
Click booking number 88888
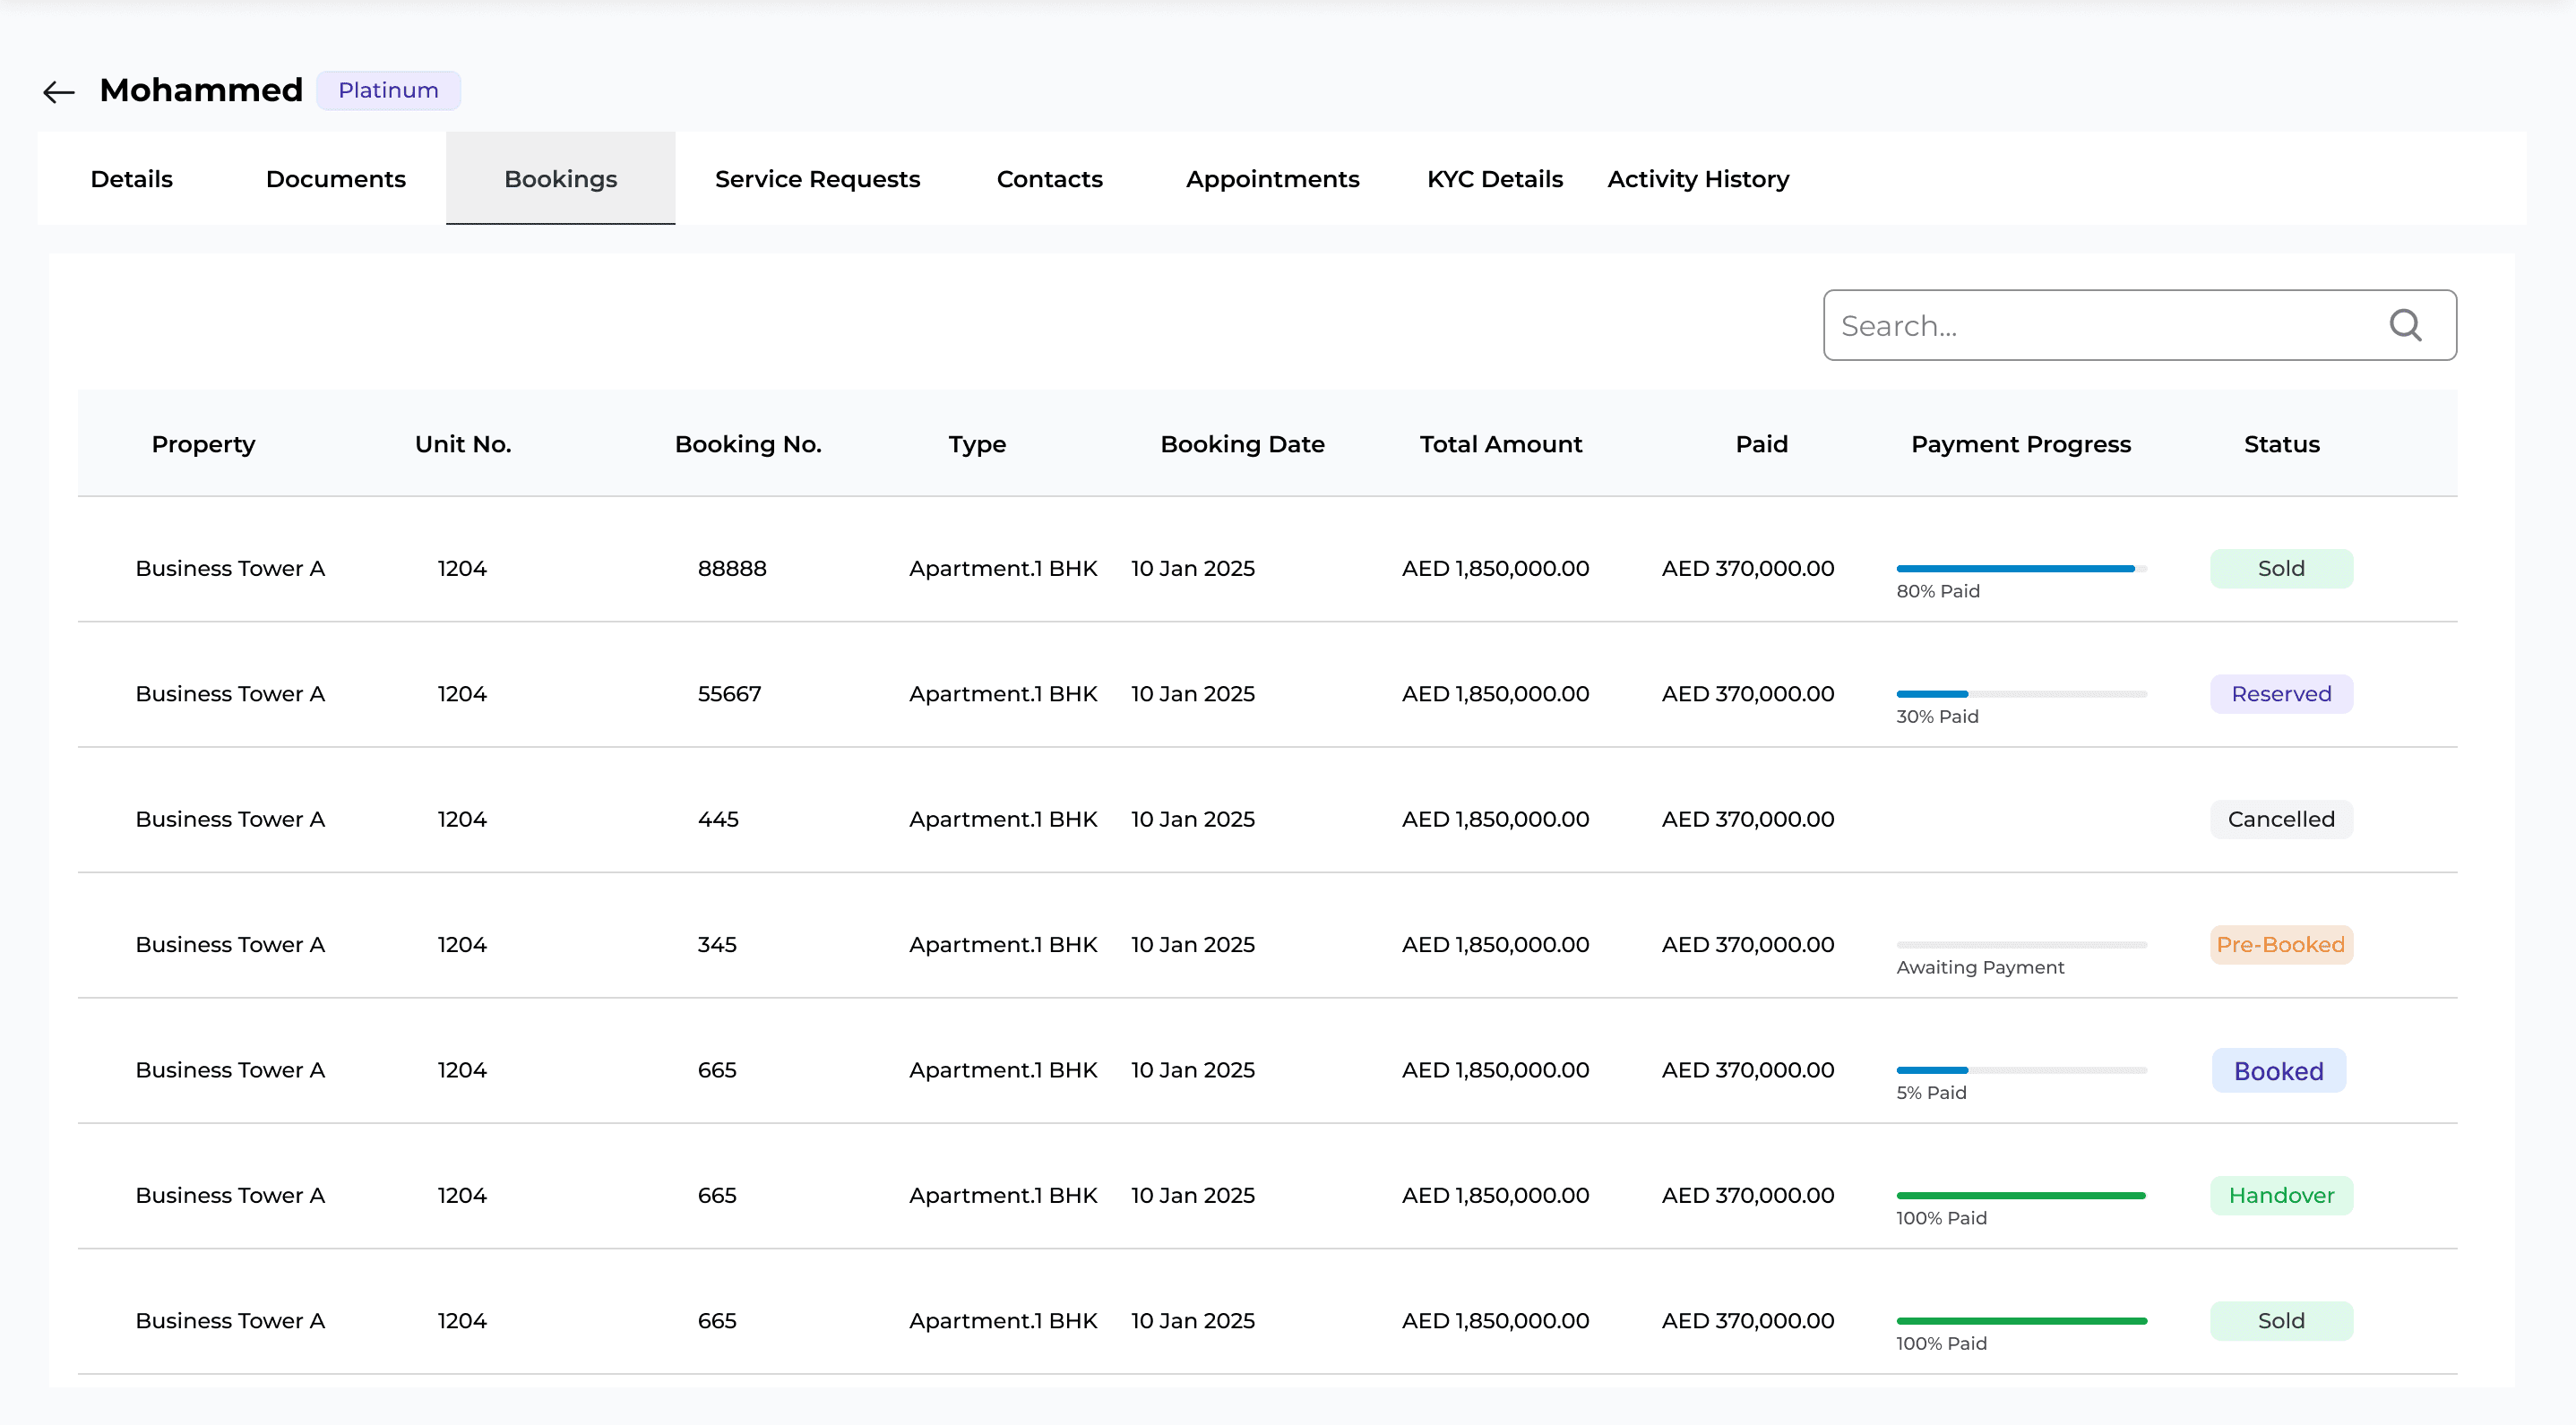pos(732,568)
